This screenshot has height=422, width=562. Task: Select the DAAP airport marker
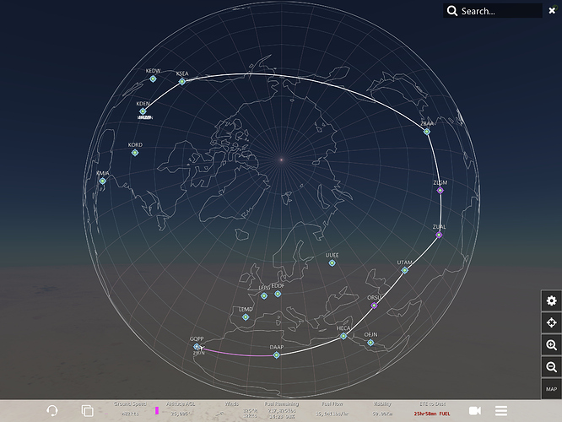pyautogui.click(x=276, y=355)
